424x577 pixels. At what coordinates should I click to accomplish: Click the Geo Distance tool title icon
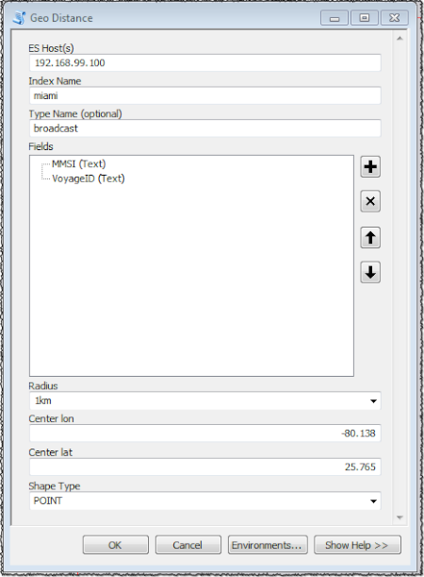point(20,18)
